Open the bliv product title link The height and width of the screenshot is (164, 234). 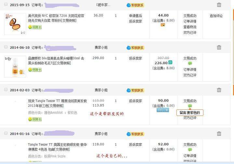click(56, 61)
